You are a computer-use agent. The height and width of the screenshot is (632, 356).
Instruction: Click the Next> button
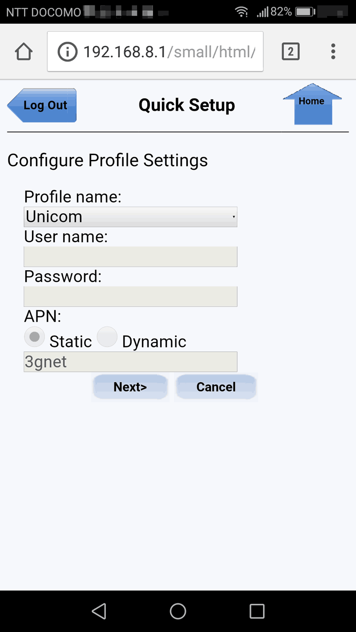pyautogui.click(x=130, y=387)
